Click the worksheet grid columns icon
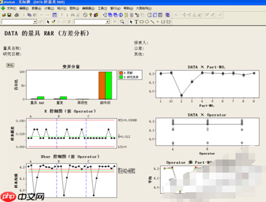Image resolution: width=266 pixels, height=202 pixels. click(160, 15)
